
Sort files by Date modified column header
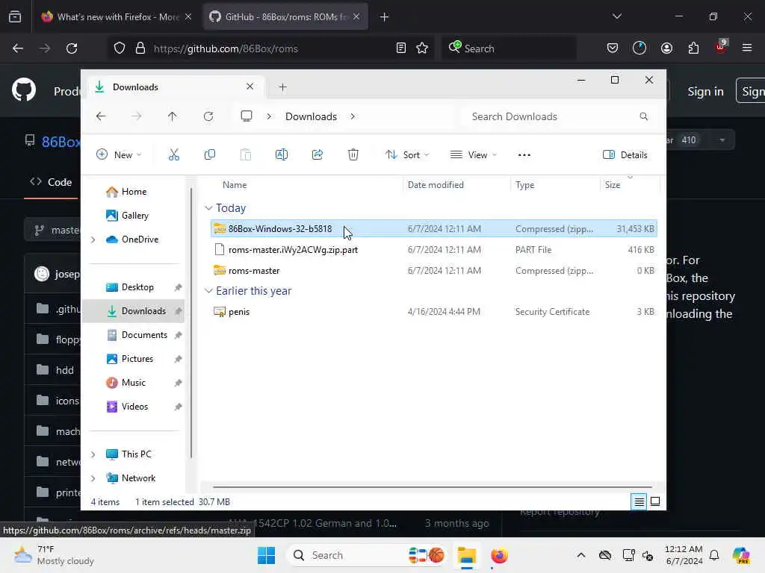[436, 185]
